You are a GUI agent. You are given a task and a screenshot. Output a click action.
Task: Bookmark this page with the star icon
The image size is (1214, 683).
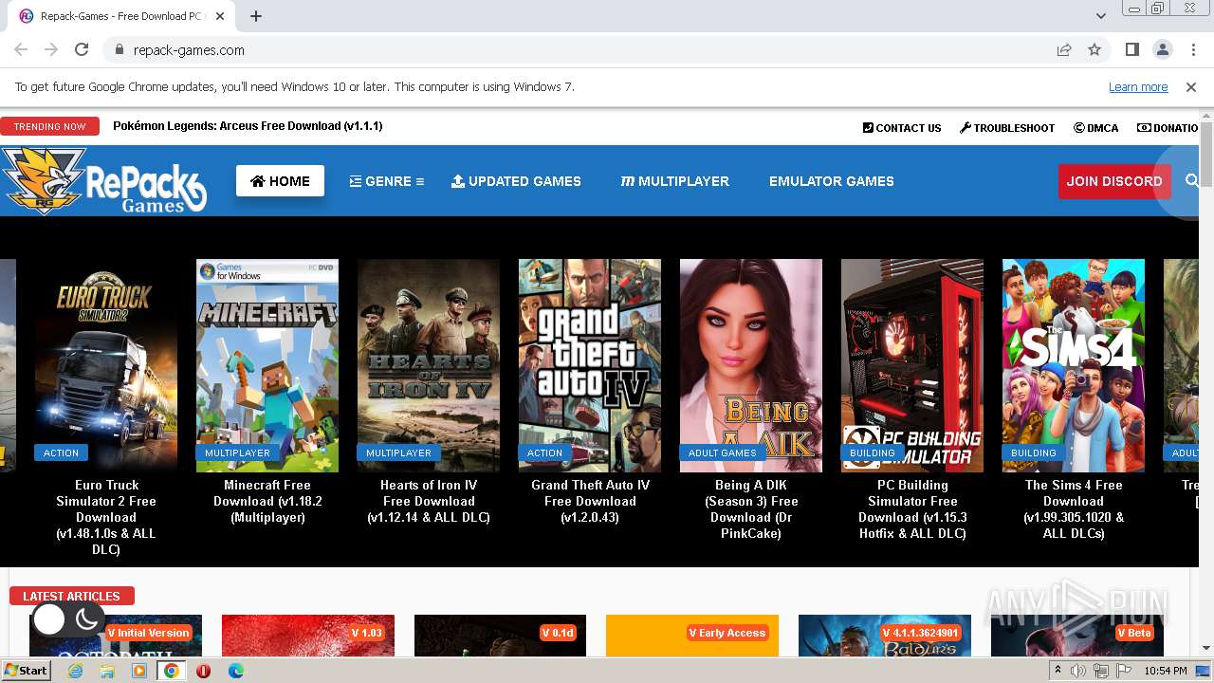click(x=1094, y=49)
